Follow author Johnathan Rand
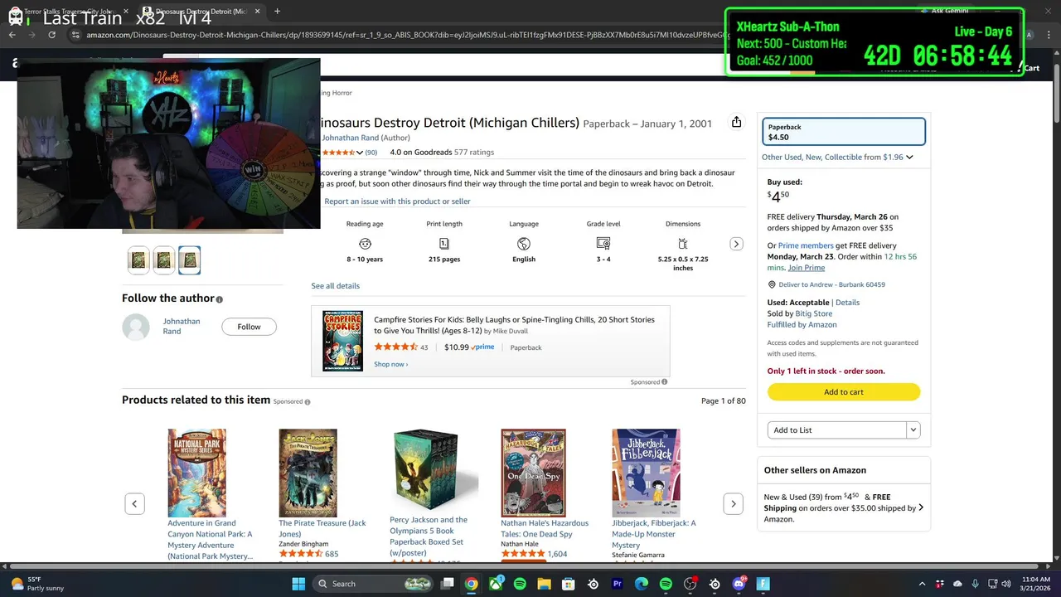Image resolution: width=1061 pixels, height=597 pixels. click(249, 327)
